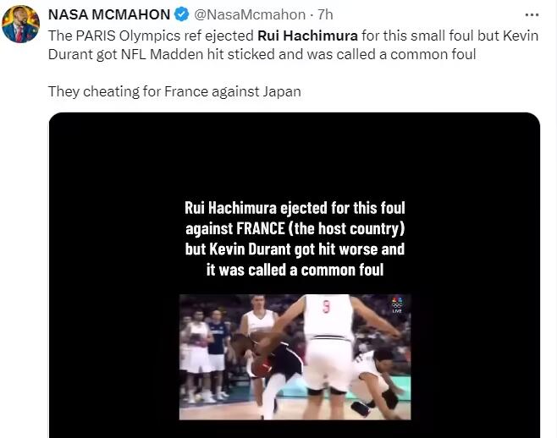Click the line 'They cheating for France against Japan'
557x438 pixels.
click(174, 91)
